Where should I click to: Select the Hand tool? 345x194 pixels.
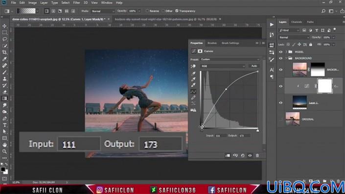tap(4, 145)
